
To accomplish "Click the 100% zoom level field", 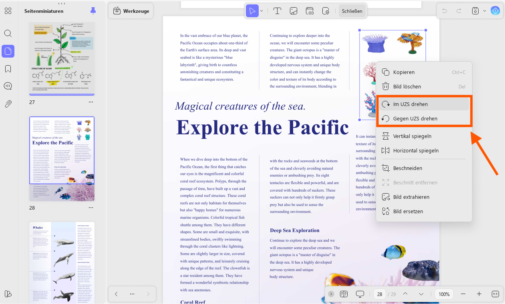I will [x=444, y=294].
